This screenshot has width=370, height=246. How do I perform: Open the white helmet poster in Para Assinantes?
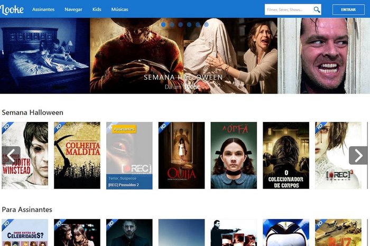point(286,233)
